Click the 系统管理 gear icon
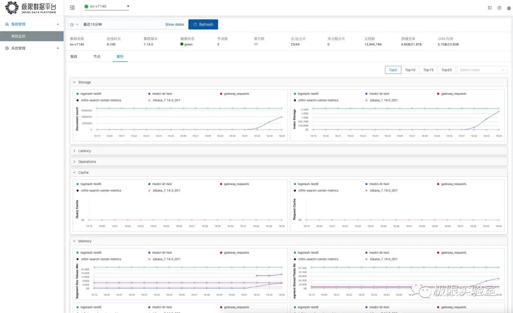Image resolution: width=513 pixels, height=313 pixels. click(7, 48)
